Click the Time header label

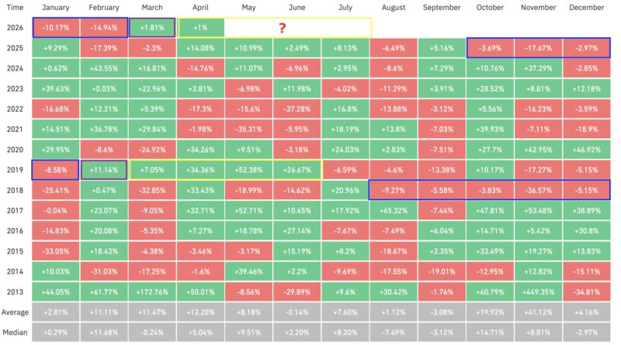15,8
